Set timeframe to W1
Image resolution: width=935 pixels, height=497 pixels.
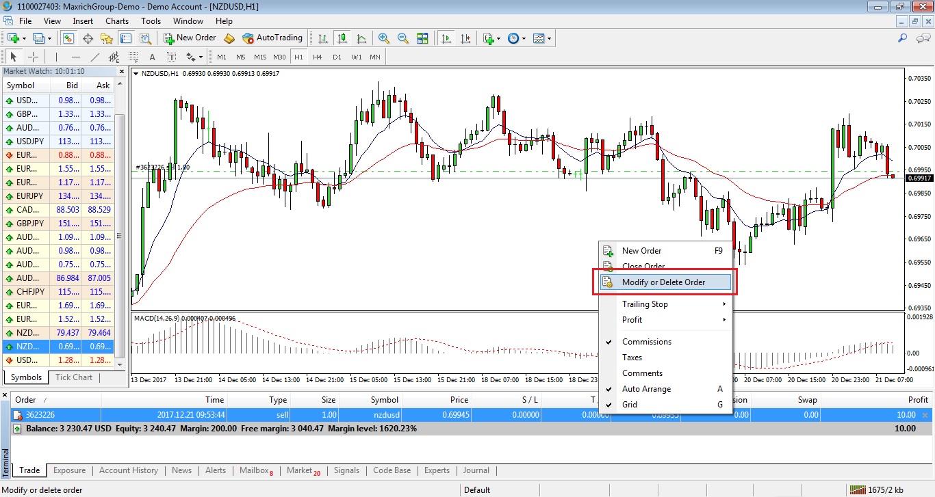click(x=357, y=57)
